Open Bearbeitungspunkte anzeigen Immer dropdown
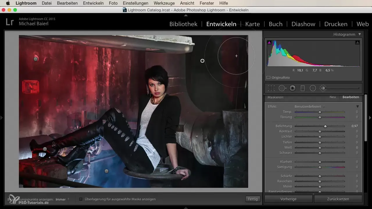 point(62,199)
